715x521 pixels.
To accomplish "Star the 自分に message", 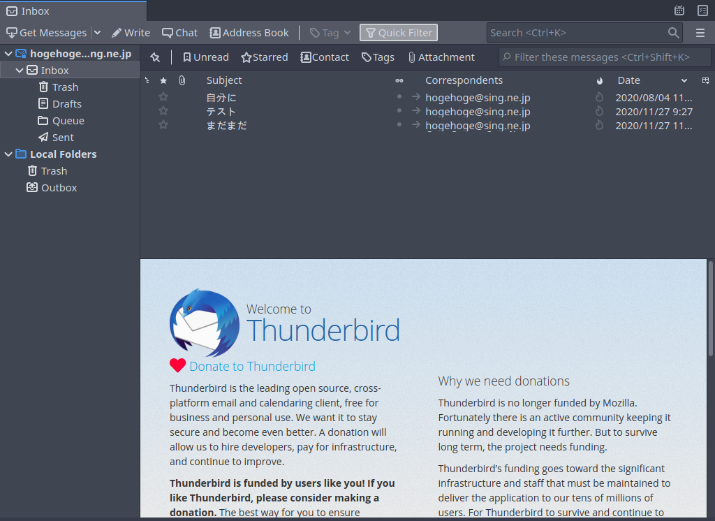I will [x=163, y=97].
